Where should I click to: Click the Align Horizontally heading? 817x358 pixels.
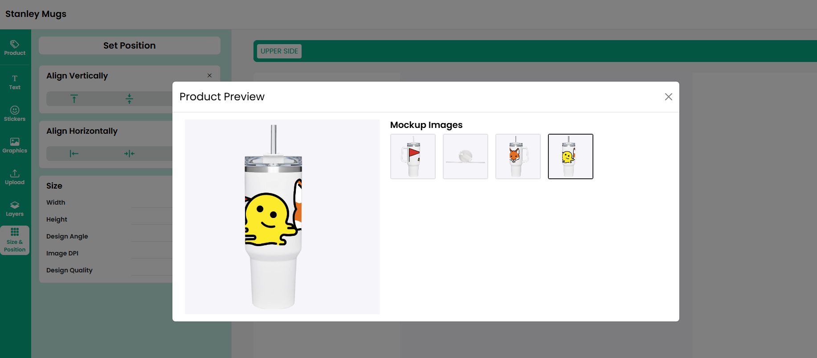[82, 131]
